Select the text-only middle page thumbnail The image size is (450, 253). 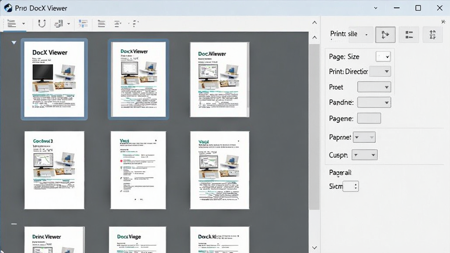[x=138, y=170]
